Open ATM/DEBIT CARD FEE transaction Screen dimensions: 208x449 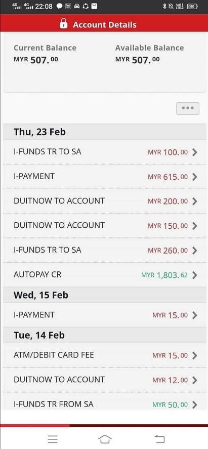click(105, 355)
